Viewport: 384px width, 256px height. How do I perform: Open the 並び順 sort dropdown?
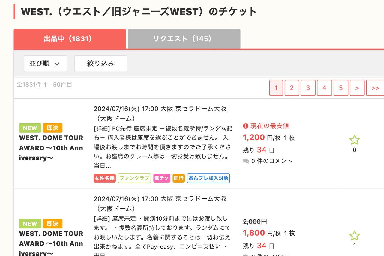[x=45, y=64]
